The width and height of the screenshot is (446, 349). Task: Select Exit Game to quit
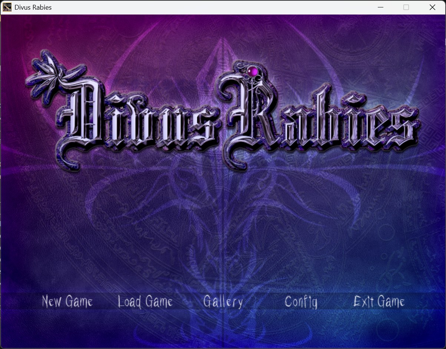pos(379,302)
